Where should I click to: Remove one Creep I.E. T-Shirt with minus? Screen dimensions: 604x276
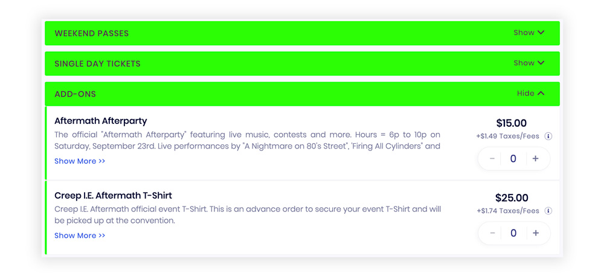point(492,233)
